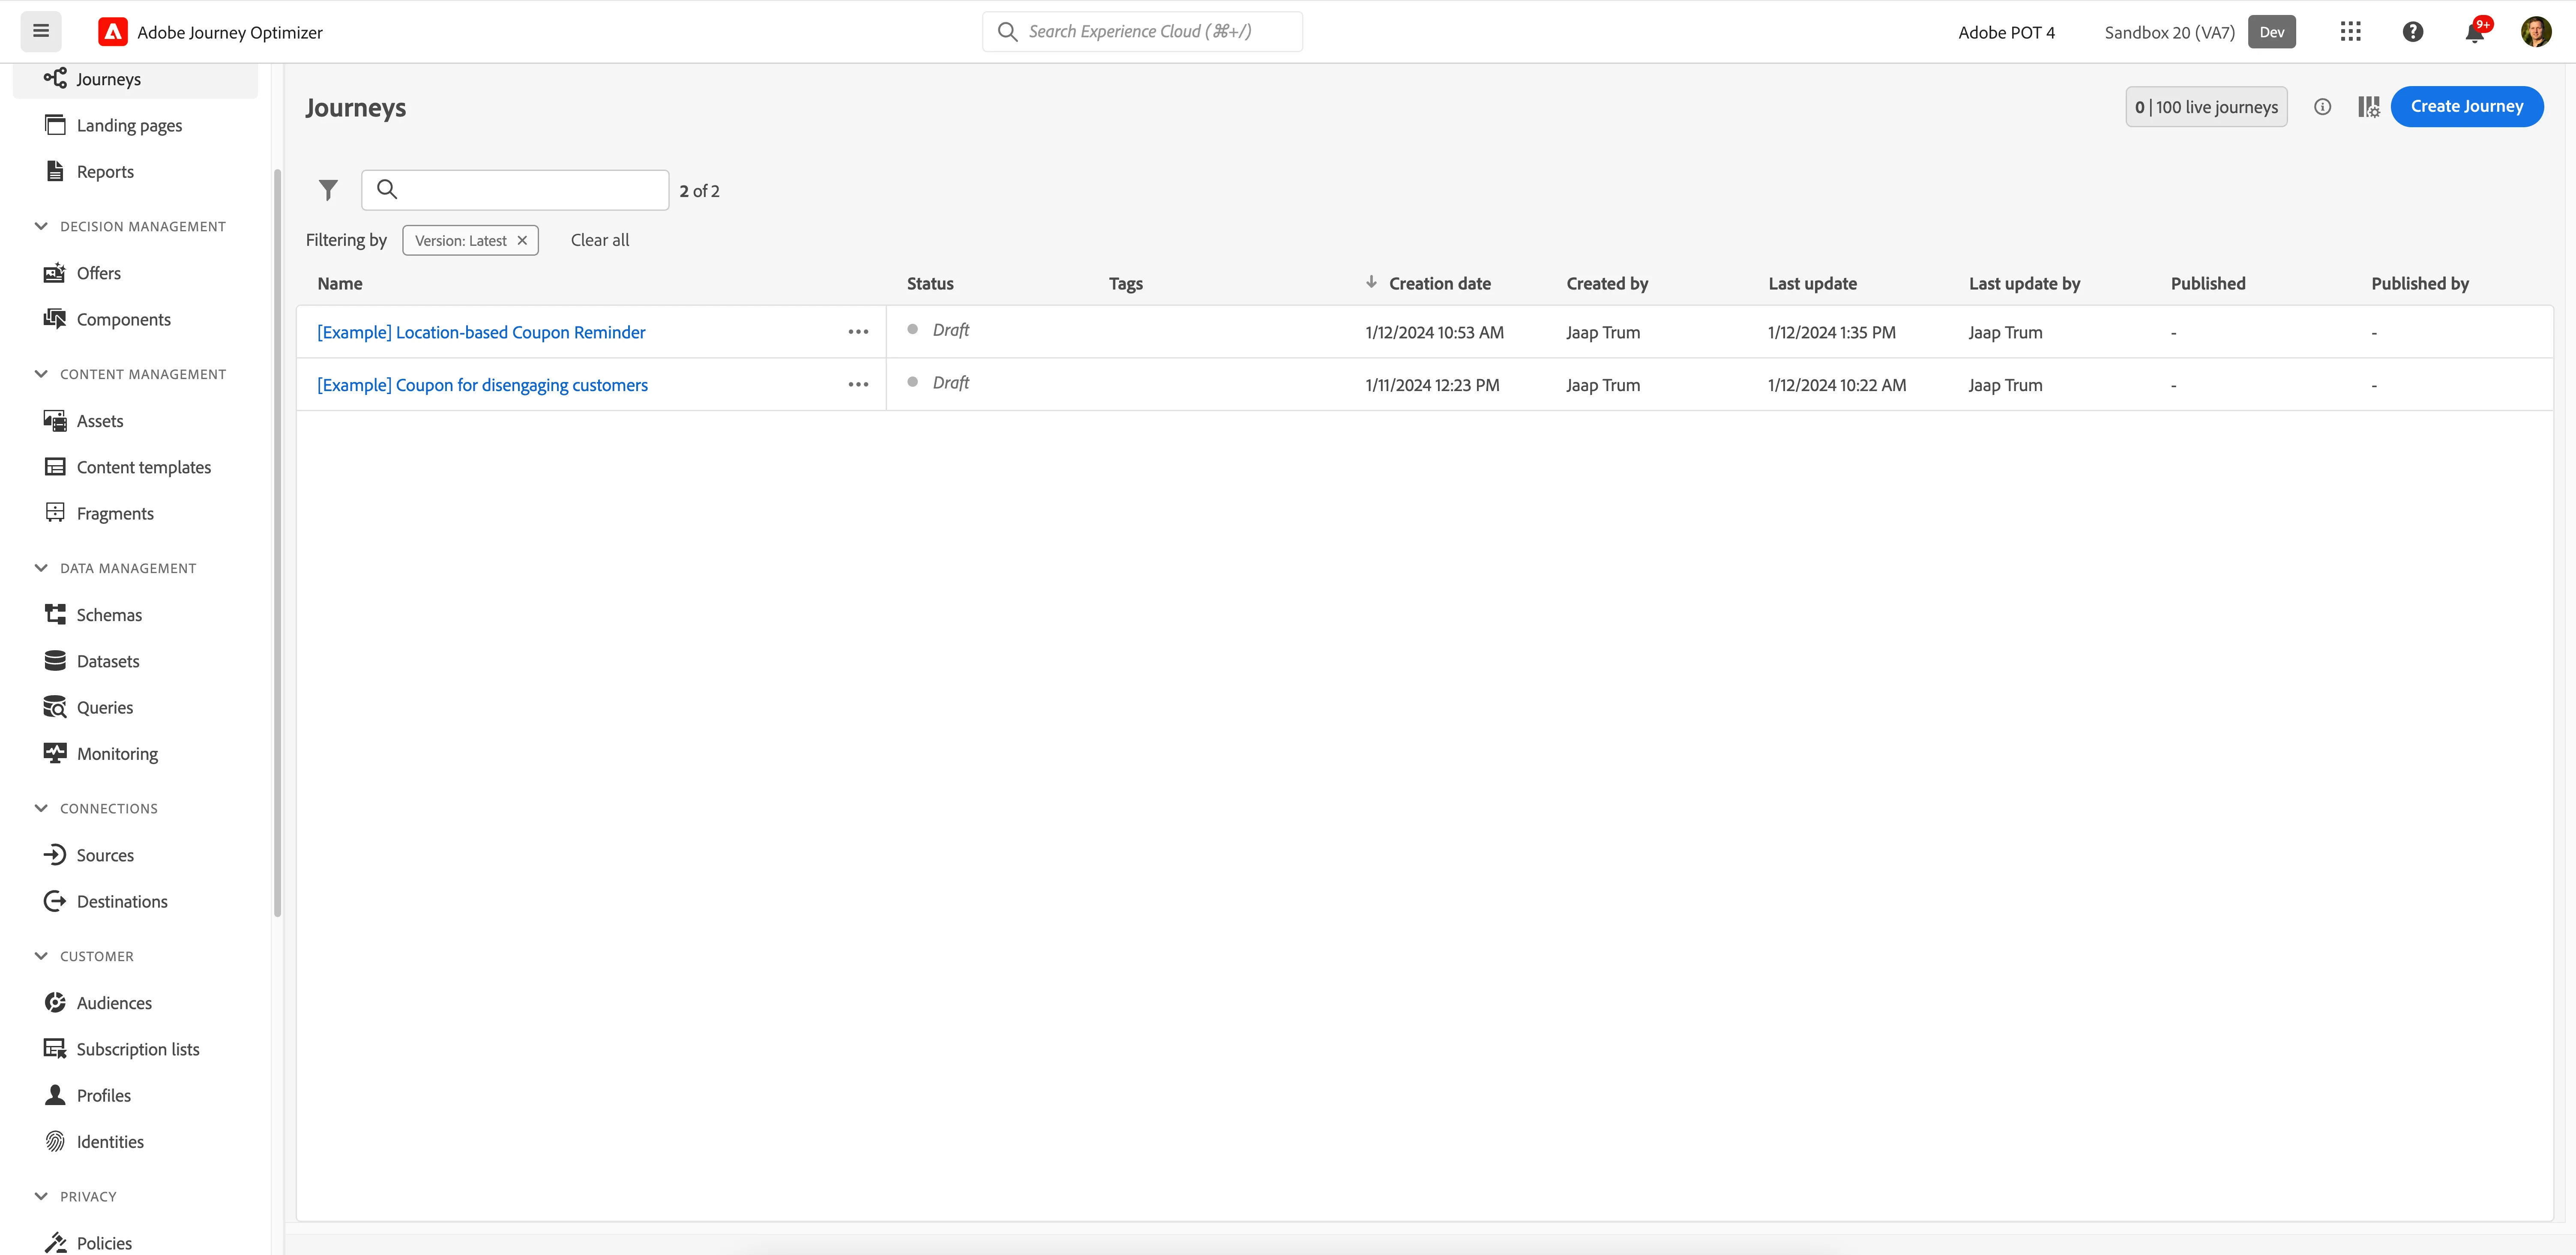Open the filter funnel panel

pyautogui.click(x=328, y=190)
